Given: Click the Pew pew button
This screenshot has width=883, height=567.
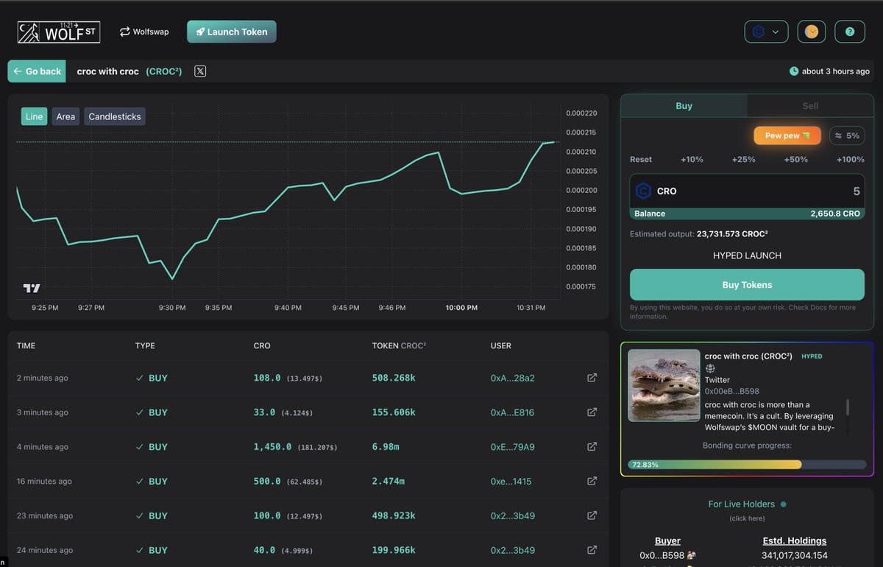Looking at the screenshot, I should 787,135.
